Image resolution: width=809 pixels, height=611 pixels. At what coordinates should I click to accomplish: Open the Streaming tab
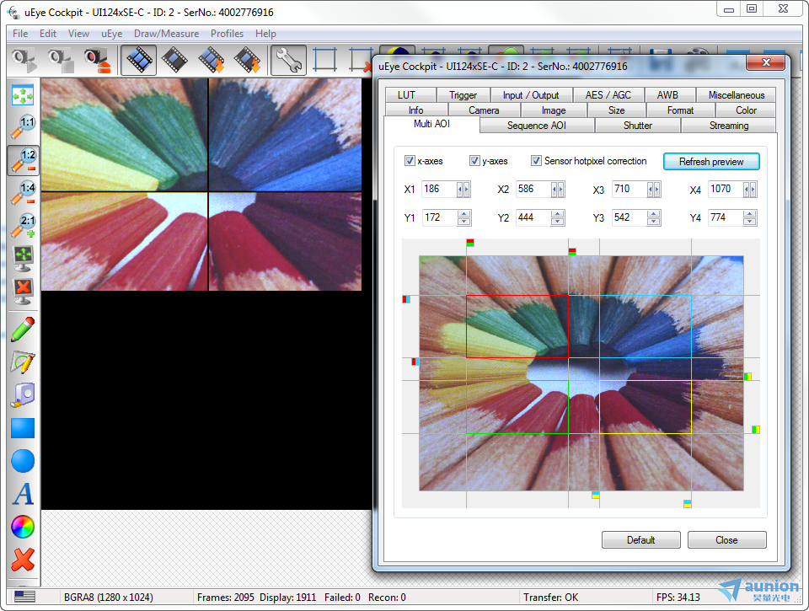(728, 126)
